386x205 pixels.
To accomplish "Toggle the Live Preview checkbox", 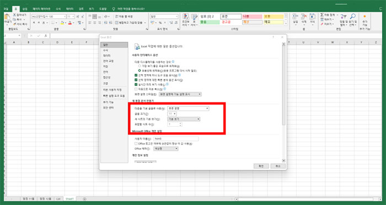I will pyautogui.click(x=136, y=84).
